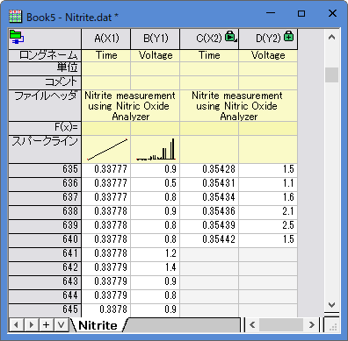Click Time value 0.3378 in row 645
This screenshot has width=348, height=341.
coord(106,309)
